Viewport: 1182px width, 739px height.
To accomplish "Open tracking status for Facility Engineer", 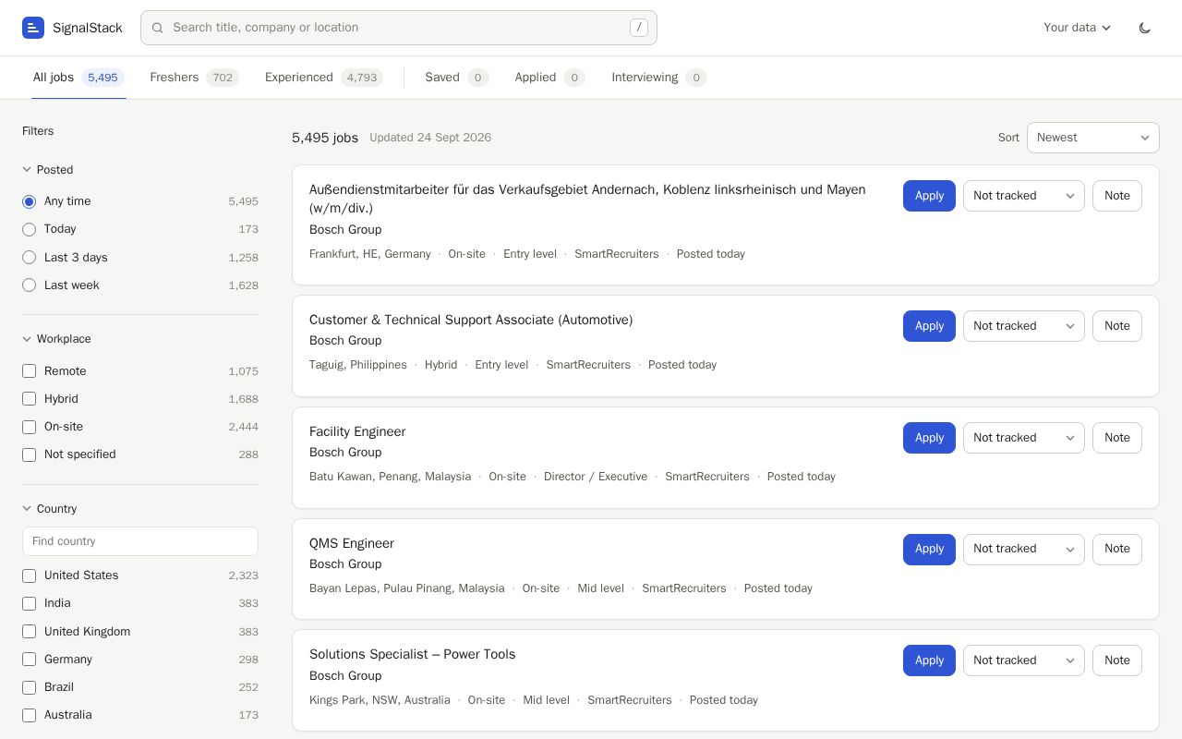I will tap(1024, 438).
